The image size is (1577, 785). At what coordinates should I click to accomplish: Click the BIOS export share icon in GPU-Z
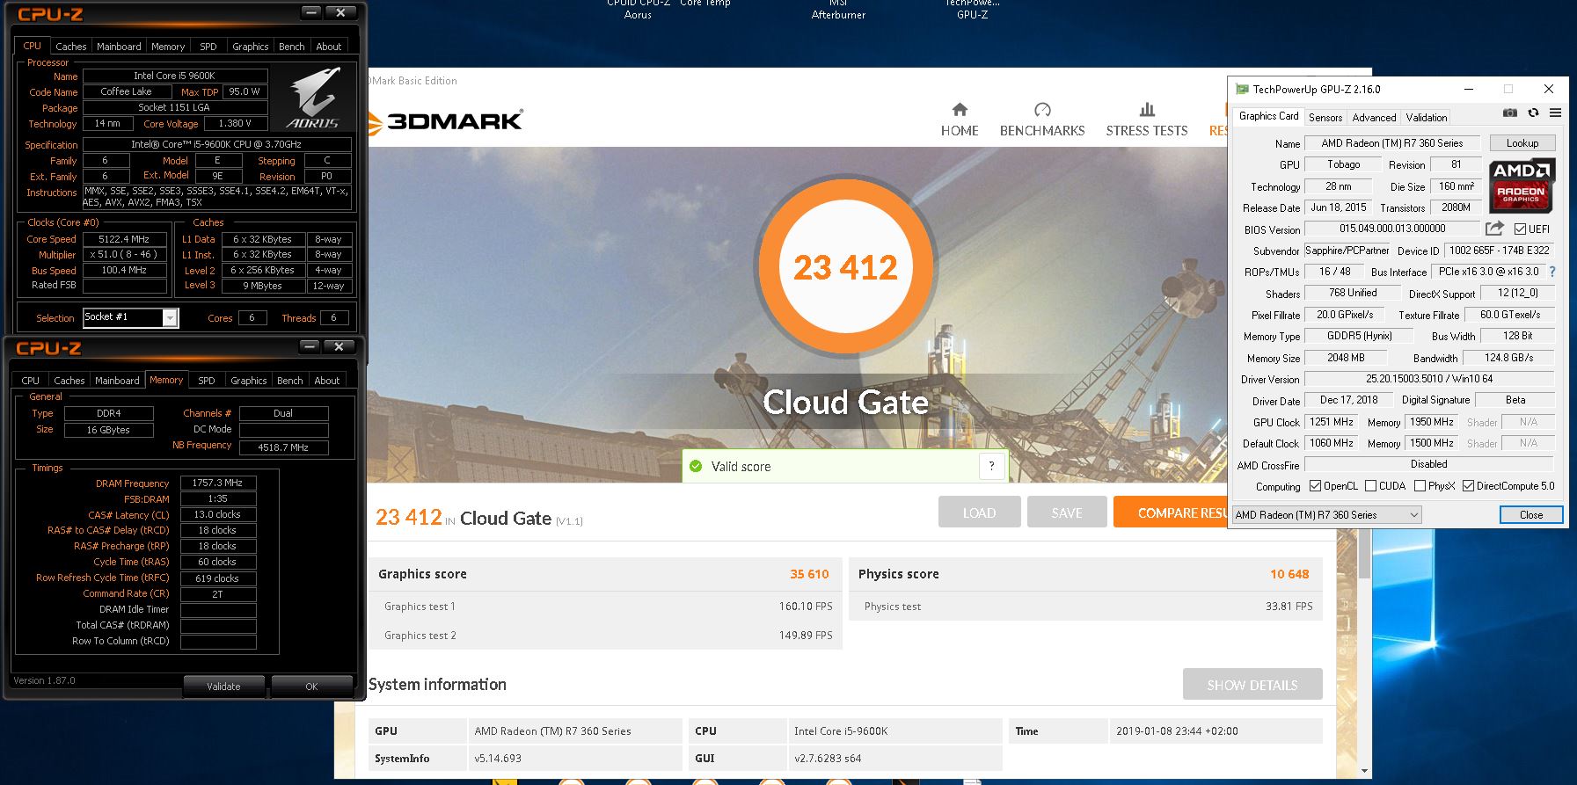pyautogui.click(x=1494, y=229)
